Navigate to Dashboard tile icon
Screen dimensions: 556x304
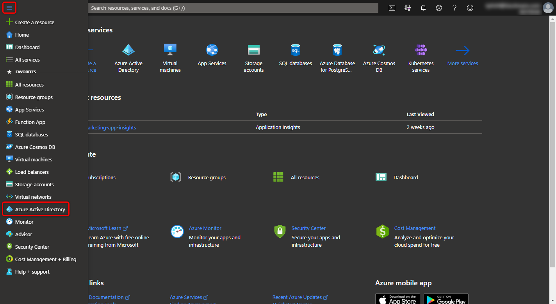point(381,177)
